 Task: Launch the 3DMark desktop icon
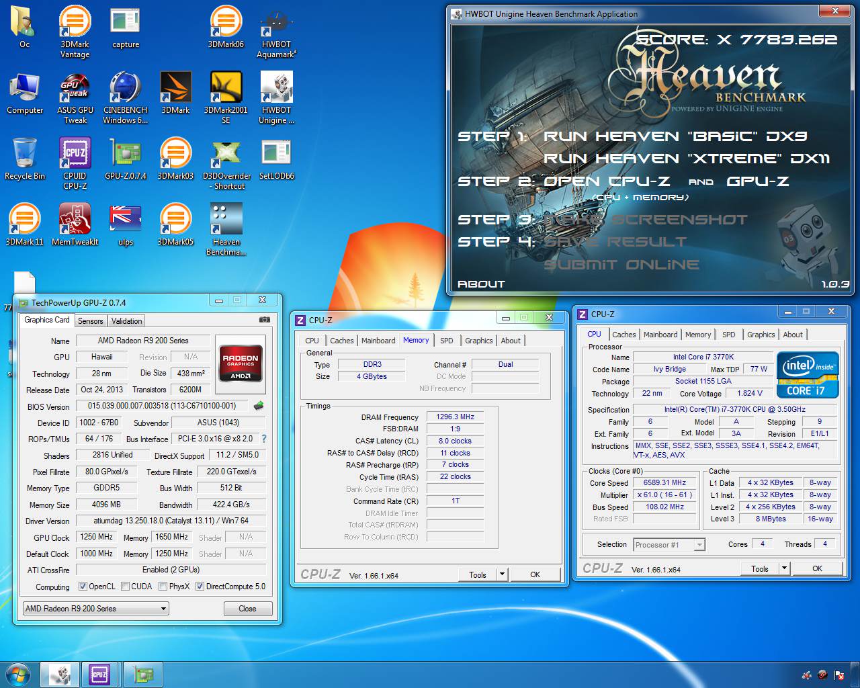coord(176,93)
